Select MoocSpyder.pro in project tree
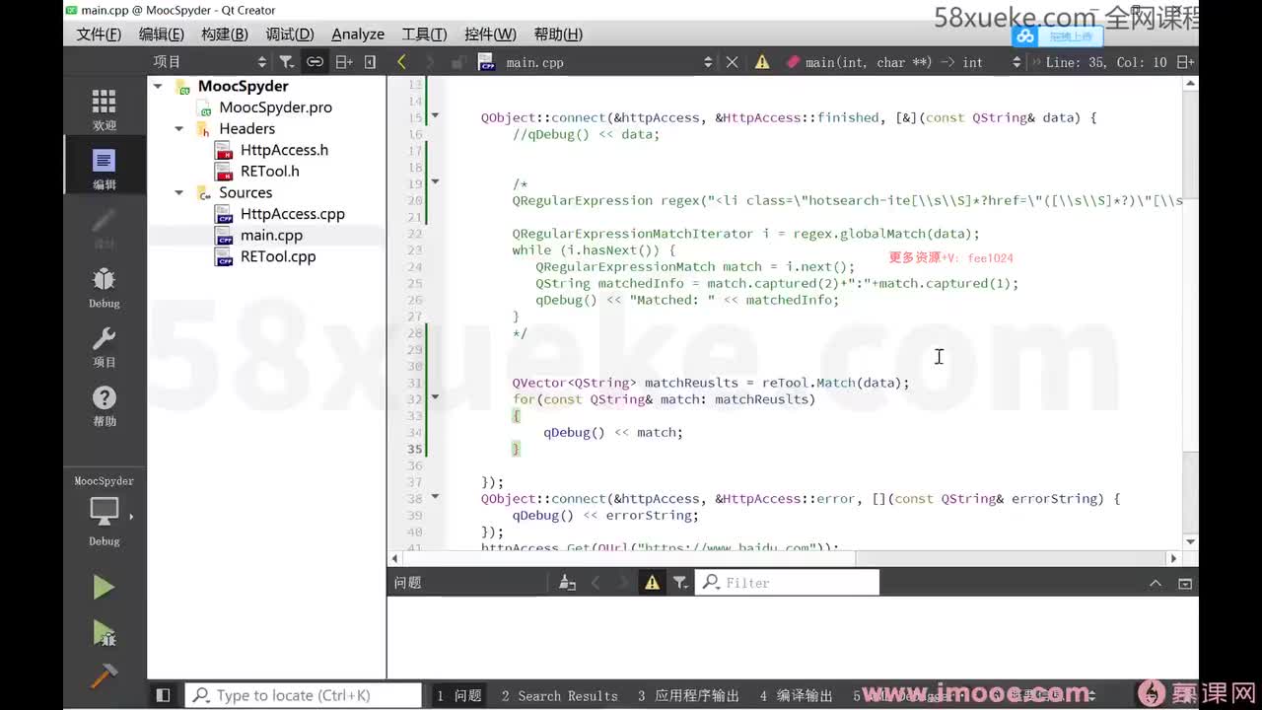Screen dimensions: 1262x710 (275, 106)
